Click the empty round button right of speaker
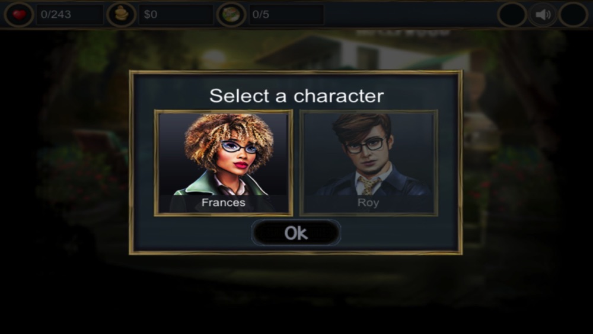 click(573, 15)
